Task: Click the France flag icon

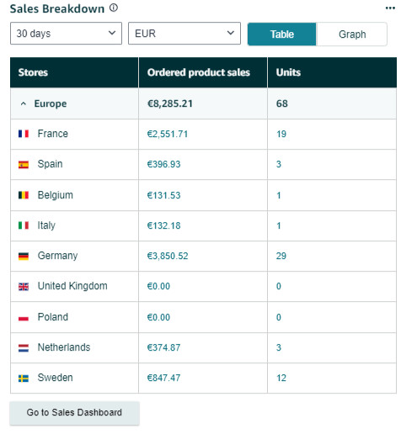Action: coord(24,134)
